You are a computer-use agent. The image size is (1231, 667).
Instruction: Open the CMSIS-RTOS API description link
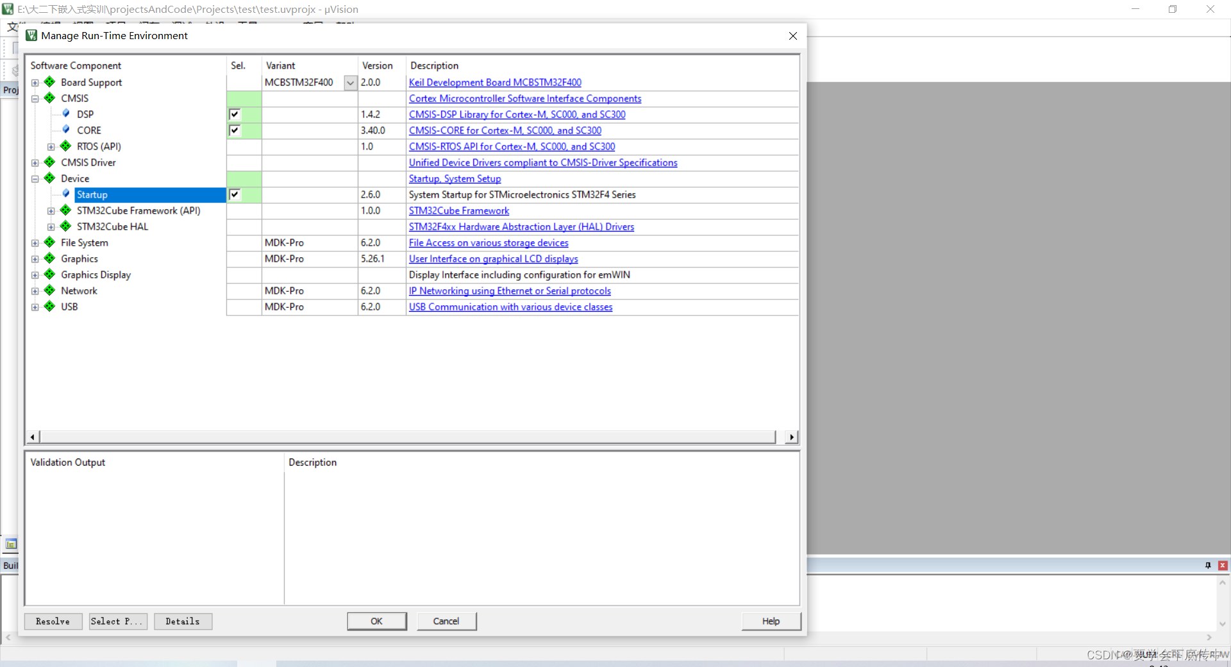512,146
